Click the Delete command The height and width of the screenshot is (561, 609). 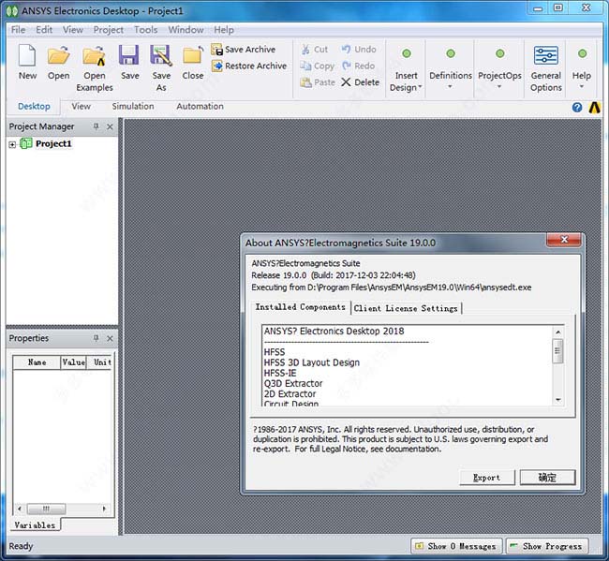coord(360,82)
